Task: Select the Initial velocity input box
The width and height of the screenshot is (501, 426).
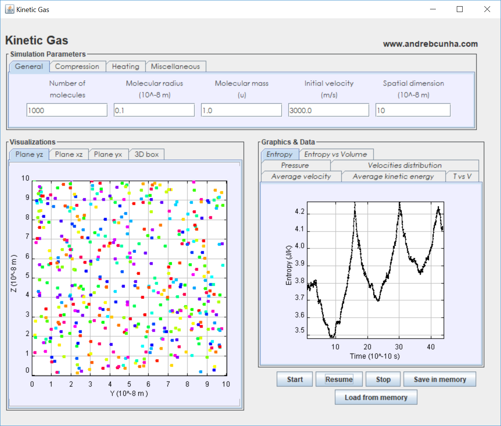Action: coord(328,110)
